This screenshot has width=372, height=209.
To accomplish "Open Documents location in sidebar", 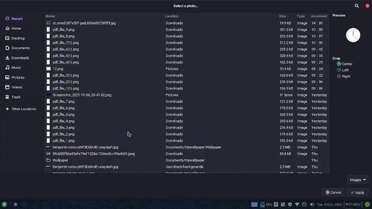I will point(17,48).
